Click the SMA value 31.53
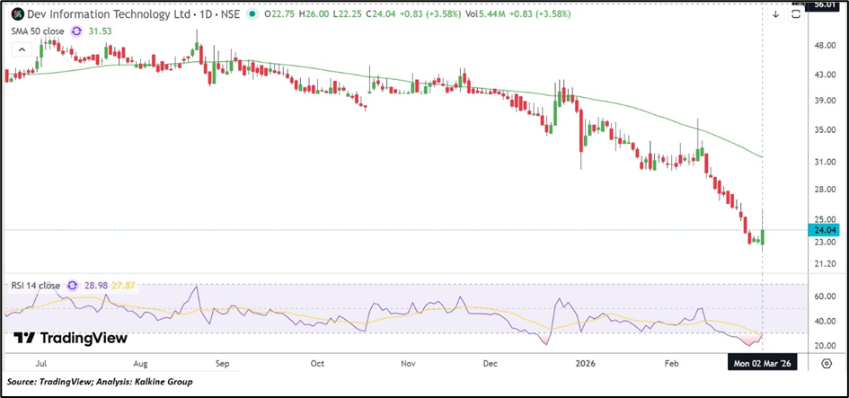The width and height of the screenshot is (849, 398). click(x=98, y=31)
